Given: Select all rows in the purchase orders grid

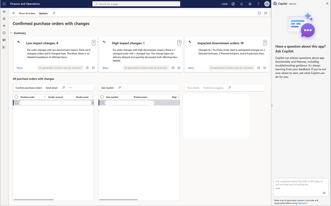Looking at the screenshot, I should pyautogui.click(x=17, y=97).
